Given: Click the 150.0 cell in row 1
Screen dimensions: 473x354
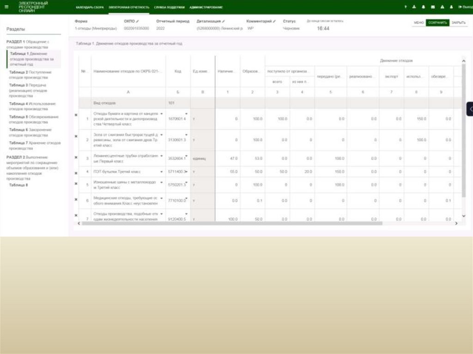Looking at the screenshot, I should point(416,119).
